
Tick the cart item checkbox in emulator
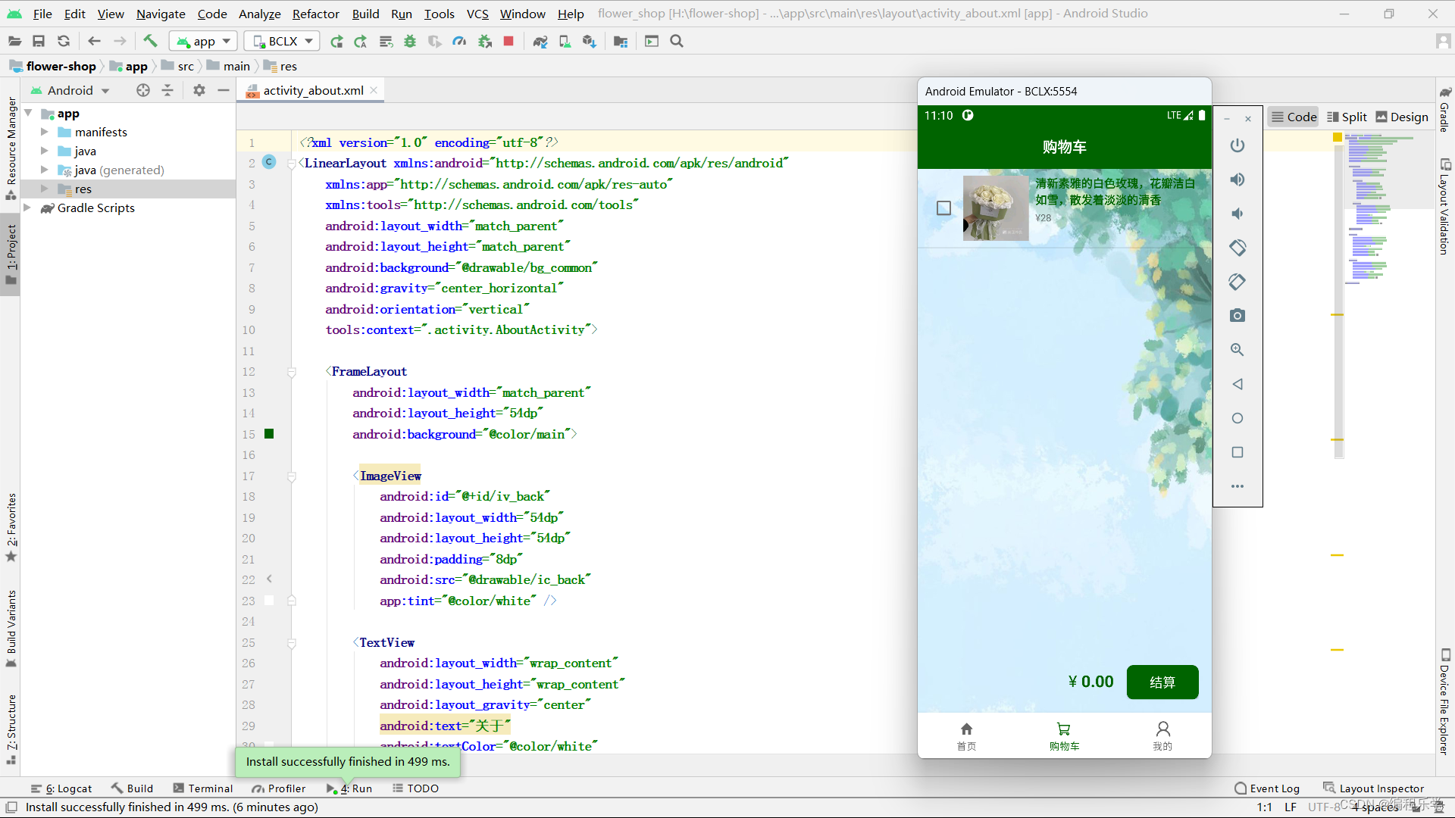click(x=943, y=208)
